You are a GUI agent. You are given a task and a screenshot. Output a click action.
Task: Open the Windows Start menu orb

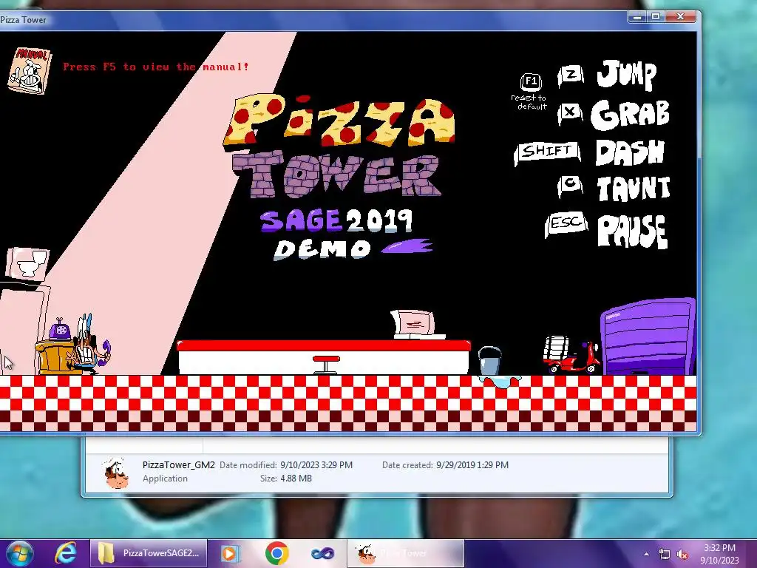click(20, 554)
